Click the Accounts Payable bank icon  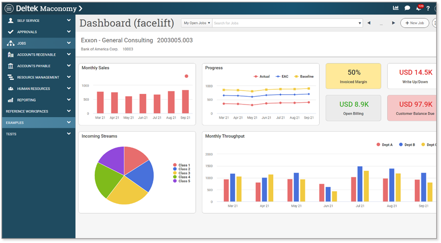coord(11,66)
